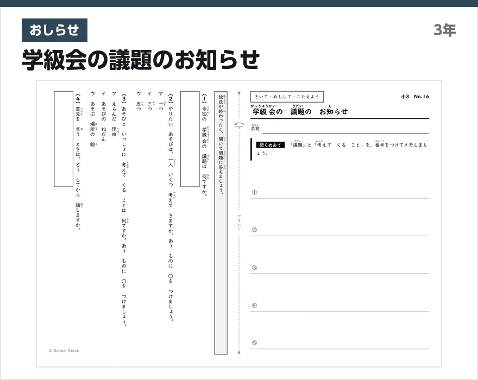Click memo line number ③
Viewport: 478px width, 380px height.
pos(254,268)
